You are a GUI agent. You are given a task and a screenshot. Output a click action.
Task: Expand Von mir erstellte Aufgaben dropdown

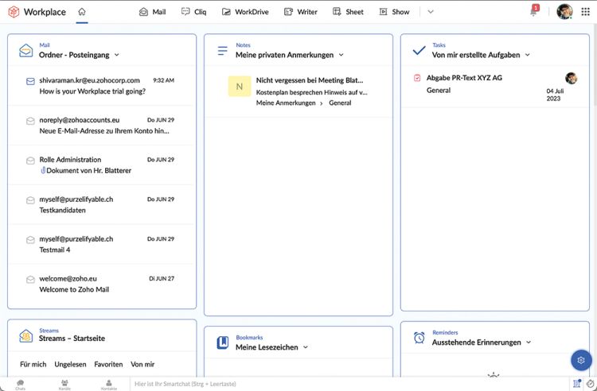tap(527, 55)
